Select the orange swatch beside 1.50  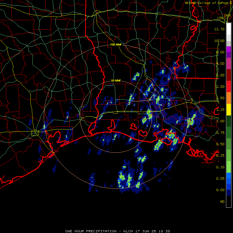coord(229,98)
